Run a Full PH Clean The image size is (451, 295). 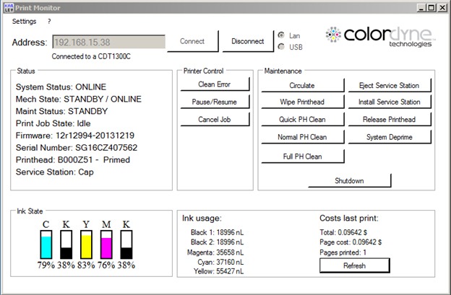[x=302, y=156]
